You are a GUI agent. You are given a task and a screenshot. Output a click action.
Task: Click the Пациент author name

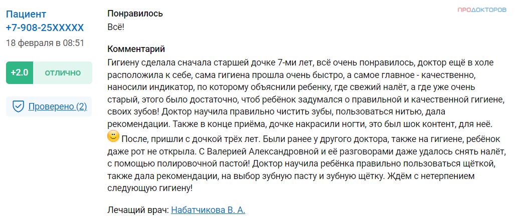[x=26, y=14]
